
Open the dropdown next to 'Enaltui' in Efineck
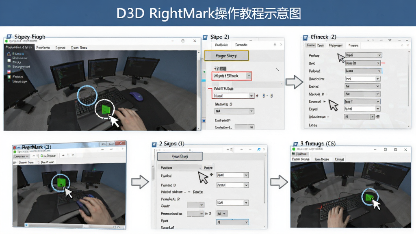pos(362,86)
